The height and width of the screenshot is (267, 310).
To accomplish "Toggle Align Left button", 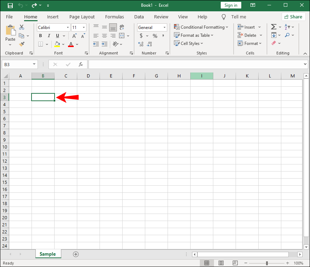I will pyautogui.click(x=96, y=36).
